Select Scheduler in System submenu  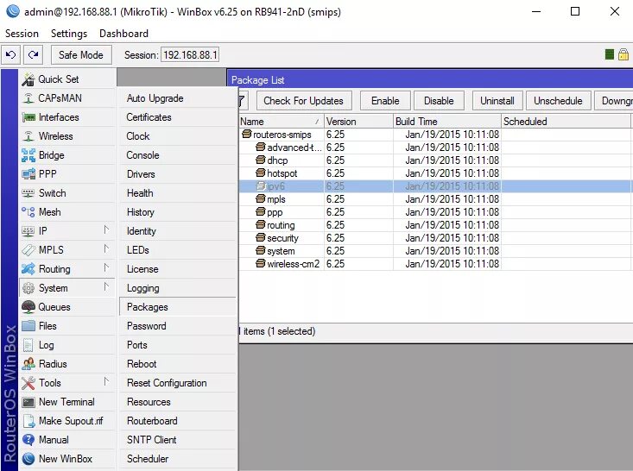pyautogui.click(x=178, y=459)
